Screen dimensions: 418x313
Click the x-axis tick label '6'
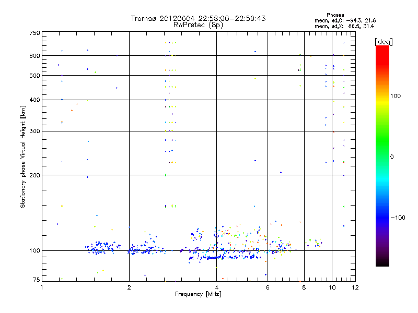[268, 287]
